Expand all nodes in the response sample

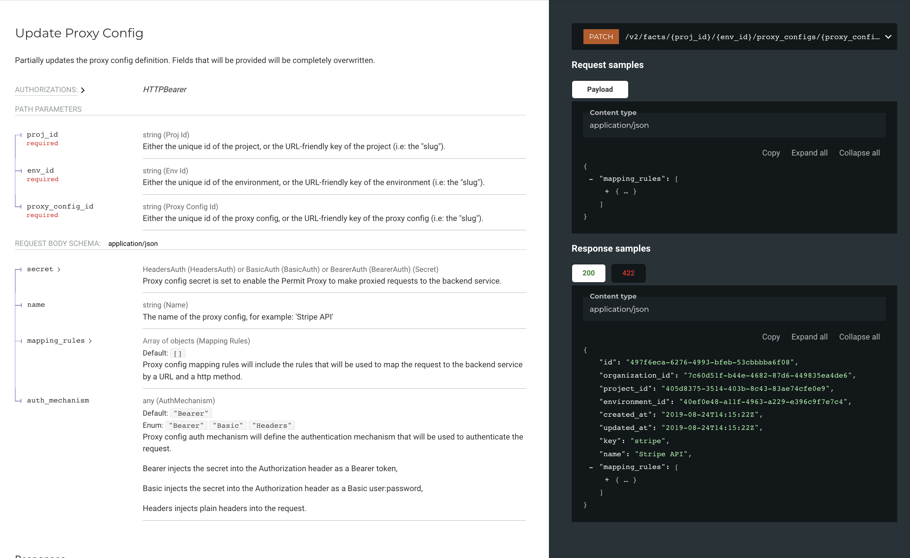[x=809, y=337]
